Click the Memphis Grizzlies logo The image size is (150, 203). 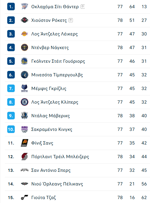point(24,88)
